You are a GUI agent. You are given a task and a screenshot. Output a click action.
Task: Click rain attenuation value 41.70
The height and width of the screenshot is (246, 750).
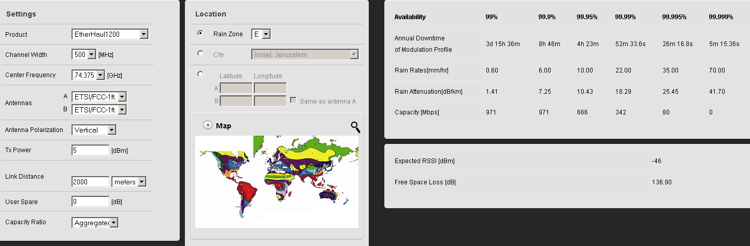[x=717, y=92]
